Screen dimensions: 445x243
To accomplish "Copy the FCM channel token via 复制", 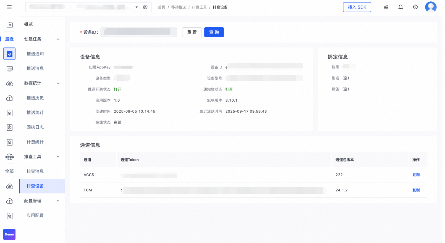I will tap(416, 190).
